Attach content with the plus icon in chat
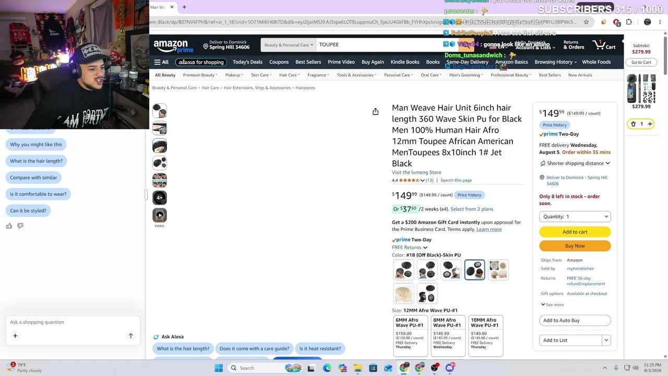668x376 pixels. [15, 336]
